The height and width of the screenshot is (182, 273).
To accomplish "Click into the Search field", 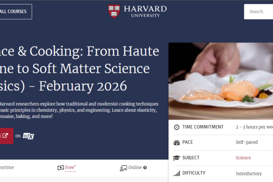I will (259, 11).
